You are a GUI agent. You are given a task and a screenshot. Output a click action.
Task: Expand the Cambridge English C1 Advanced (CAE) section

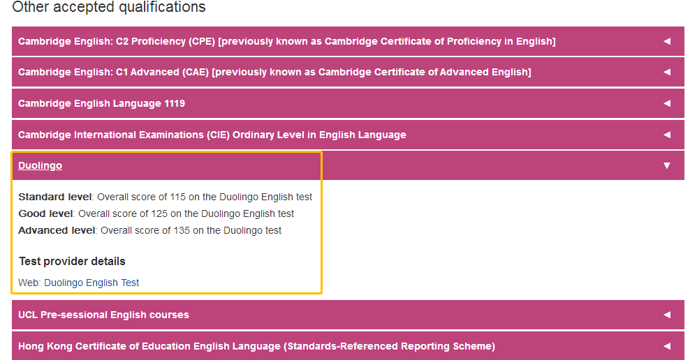coord(348,73)
